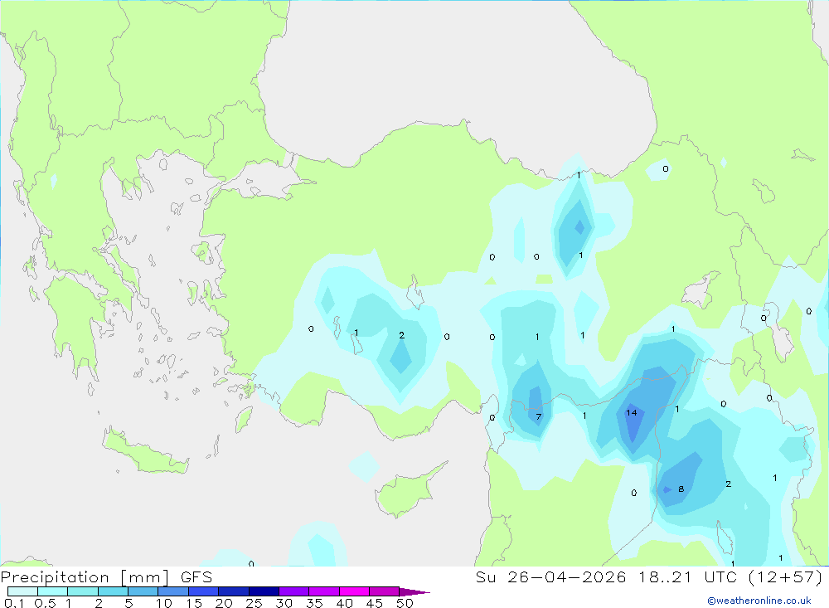Viewport: 829px width, 608px height.
Task: Click the date 'Su 26-04-2026 18..21 UTC (12+57)'
Action: 649,577
